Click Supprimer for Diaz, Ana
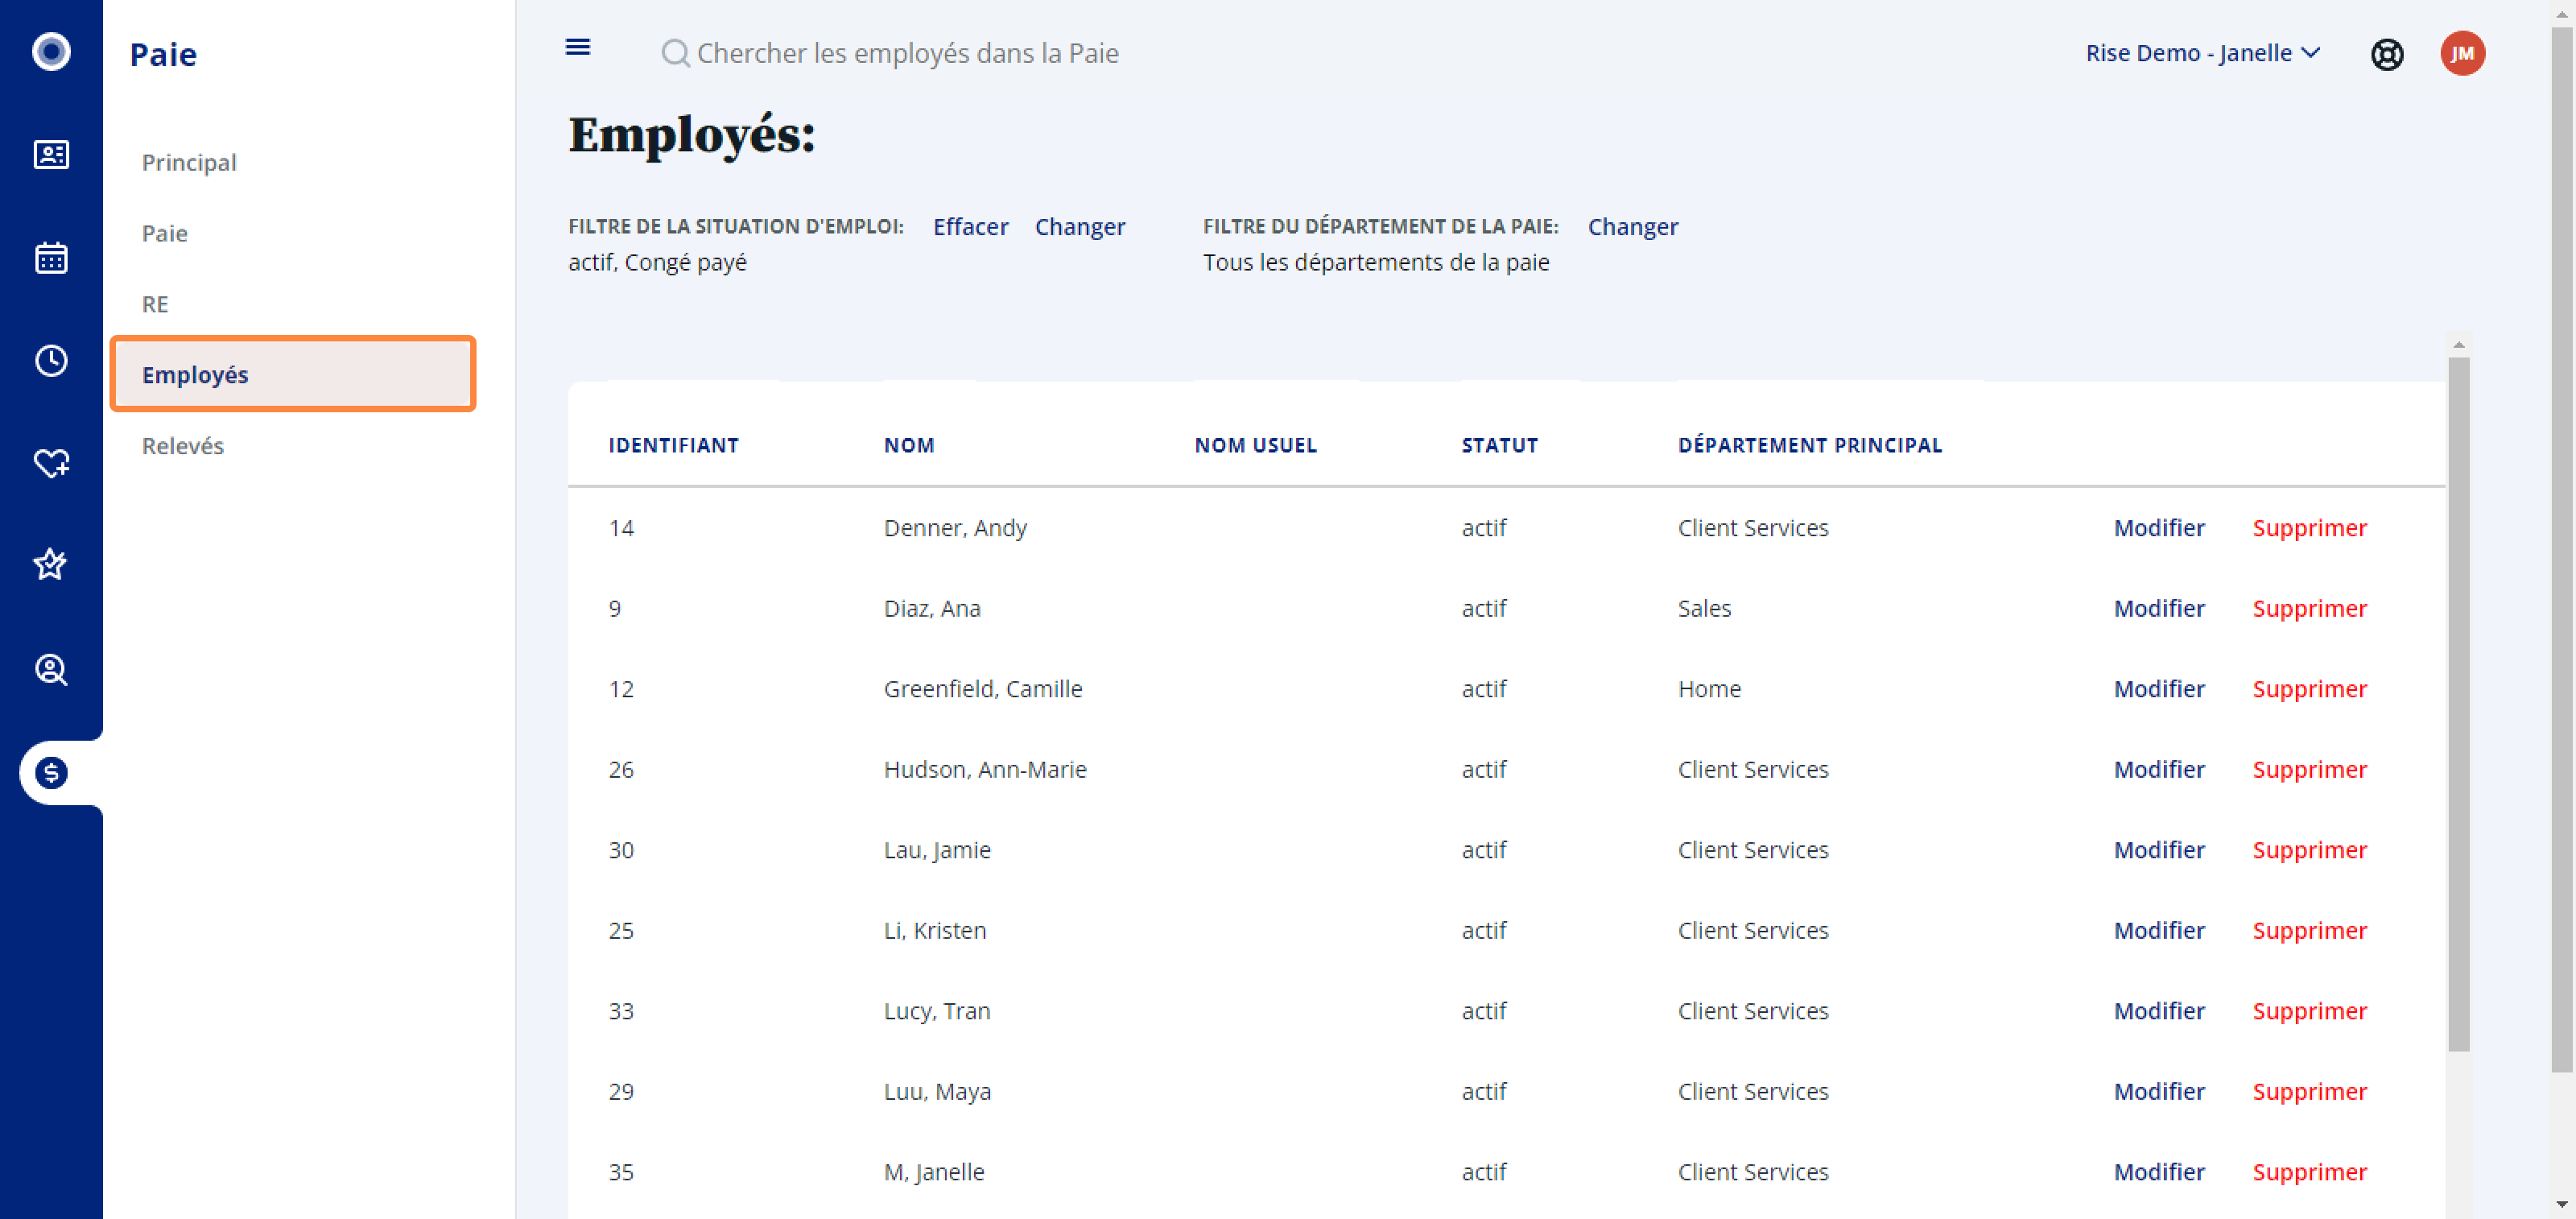 click(x=2309, y=608)
